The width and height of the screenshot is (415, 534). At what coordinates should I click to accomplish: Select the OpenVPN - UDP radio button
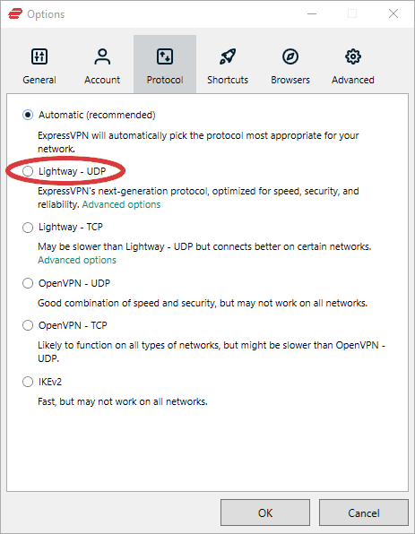click(x=28, y=283)
